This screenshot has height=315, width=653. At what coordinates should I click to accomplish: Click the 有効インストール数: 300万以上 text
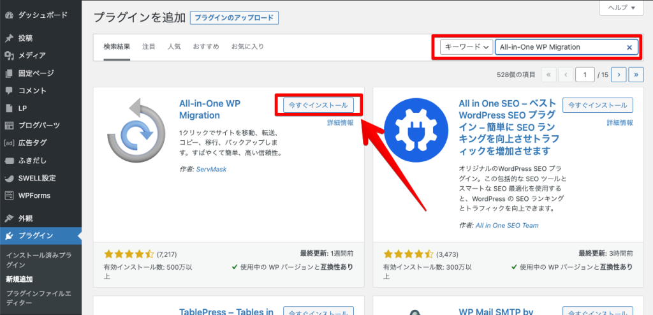[x=427, y=271]
